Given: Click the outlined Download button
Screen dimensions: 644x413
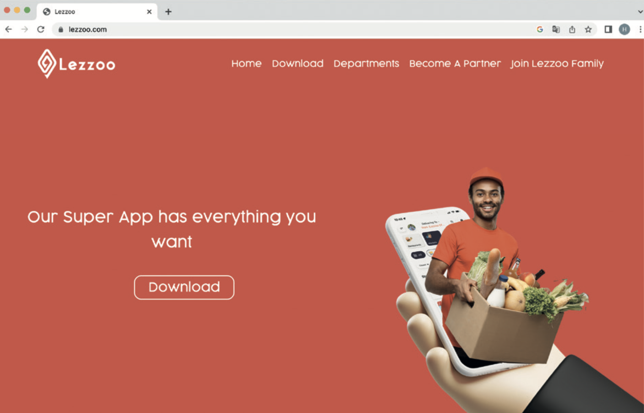Looking at the screenshot, I should 184,287.
